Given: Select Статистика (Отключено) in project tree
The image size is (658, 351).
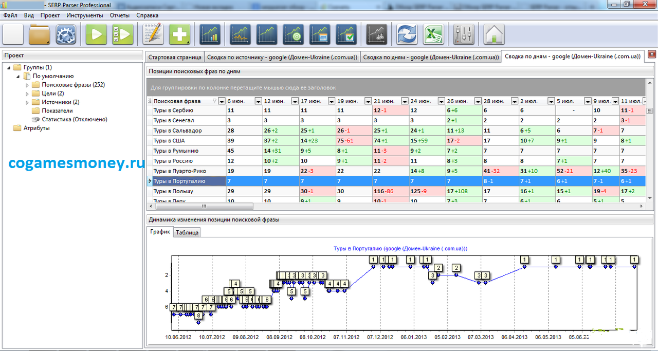Looking at the screenshot, I should coord(74,119).
